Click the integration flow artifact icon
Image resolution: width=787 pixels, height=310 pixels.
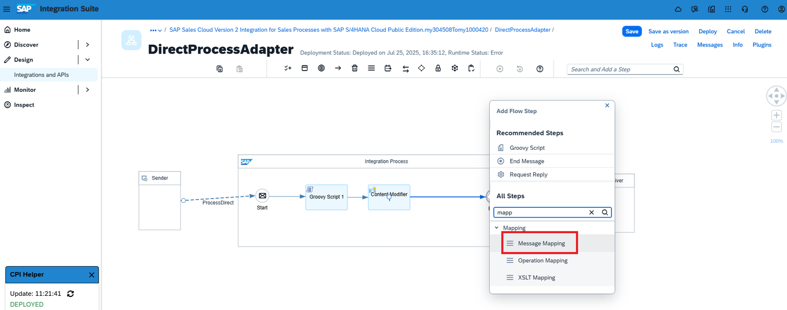pos(131,40)
